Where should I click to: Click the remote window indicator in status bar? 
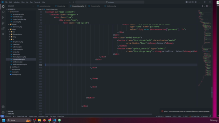(x=2, y=116)
